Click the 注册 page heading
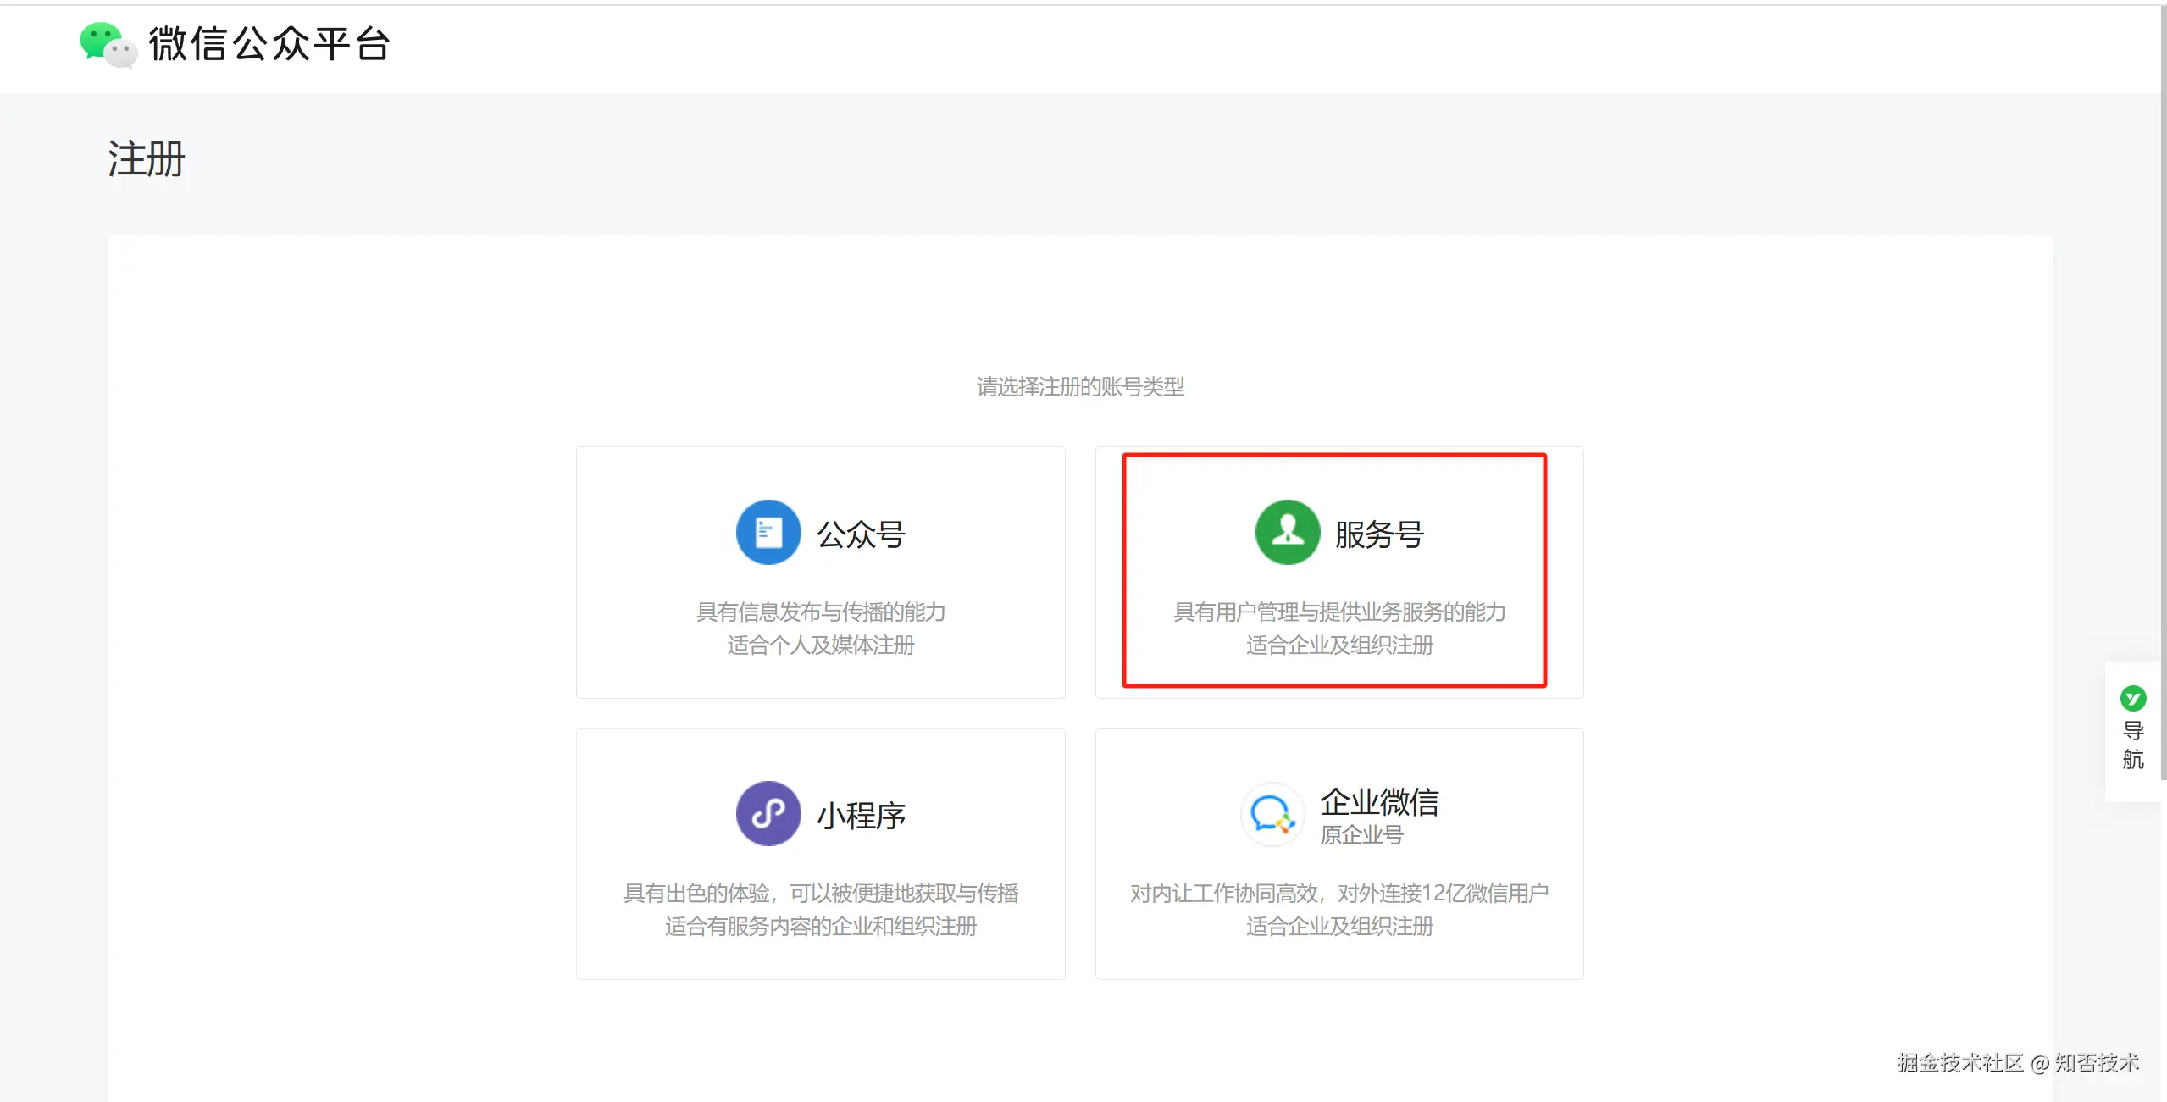Viewport: 2167px width, 1102px height. pos(146,159)
